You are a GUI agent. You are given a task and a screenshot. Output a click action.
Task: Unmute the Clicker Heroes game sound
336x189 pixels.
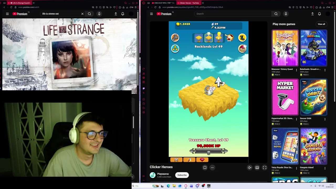click(250, 167)
